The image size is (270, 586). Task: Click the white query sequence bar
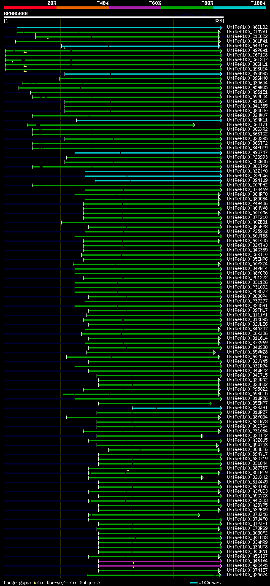pyautogui.click(x=113, y=17)
